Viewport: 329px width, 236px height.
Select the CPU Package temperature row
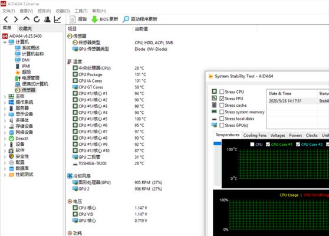[109, 74]
